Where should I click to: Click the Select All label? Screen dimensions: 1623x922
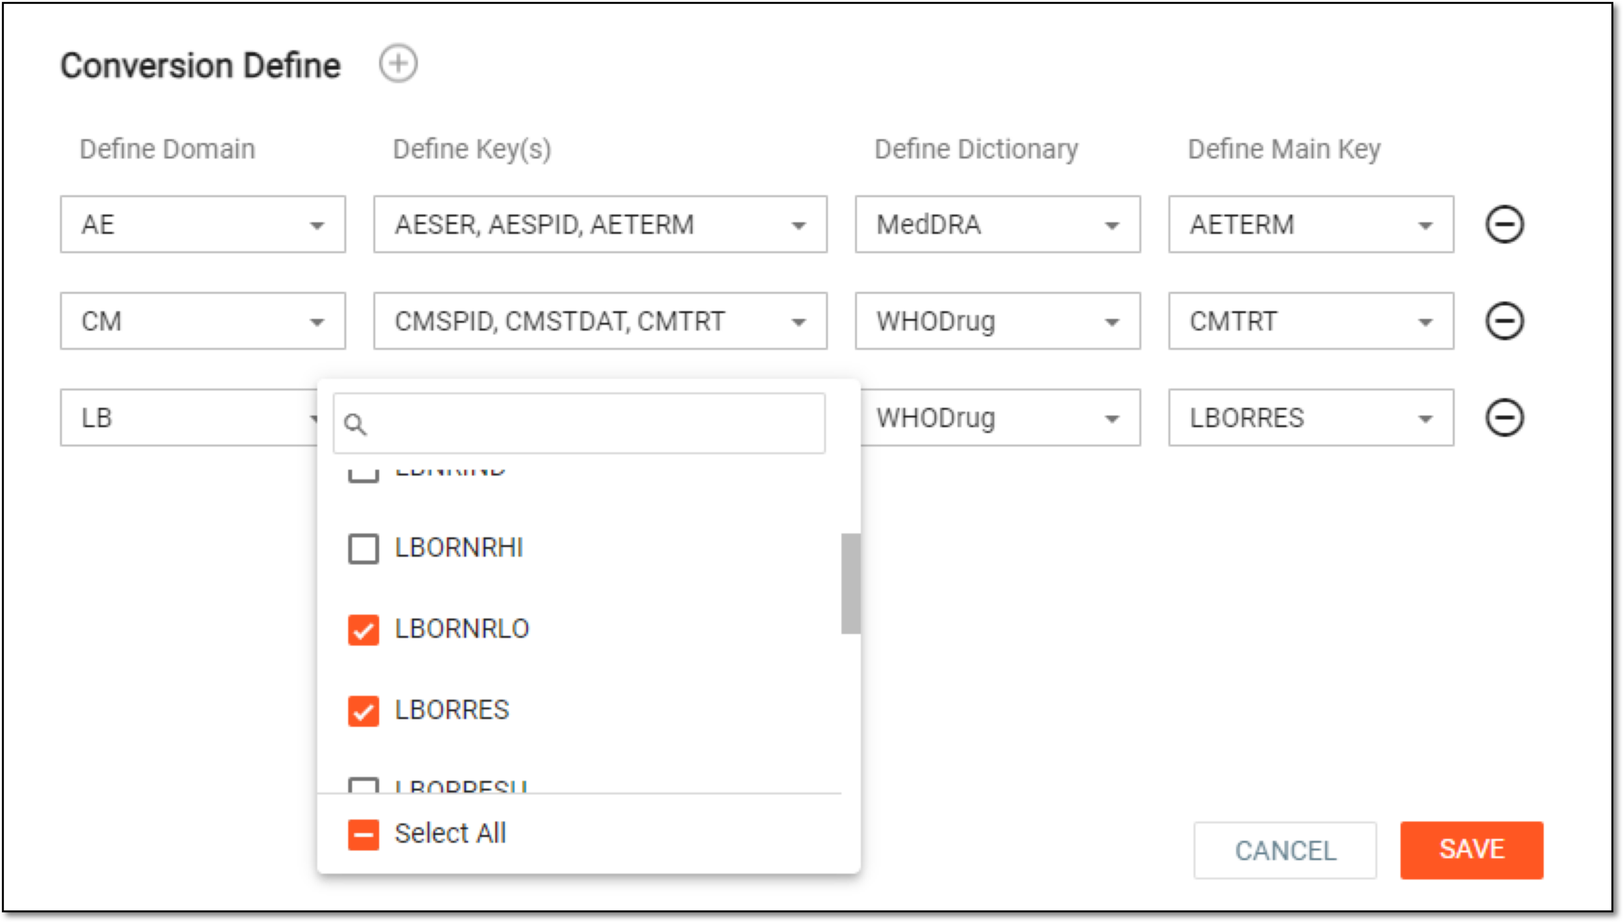click(451, 834)
